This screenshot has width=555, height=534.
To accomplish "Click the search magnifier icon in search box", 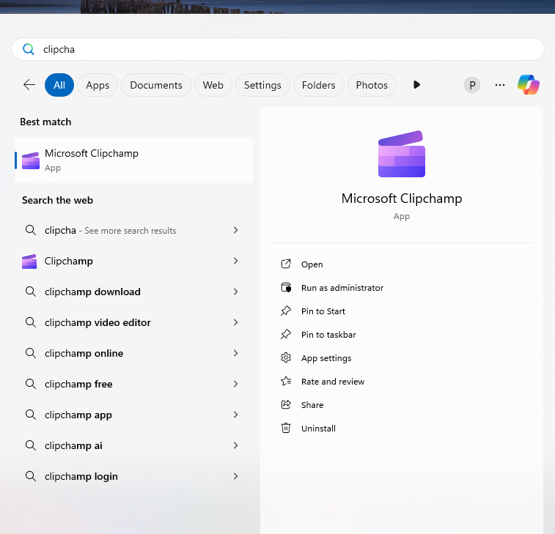I will pyautogui.click(x=29, y=49).
